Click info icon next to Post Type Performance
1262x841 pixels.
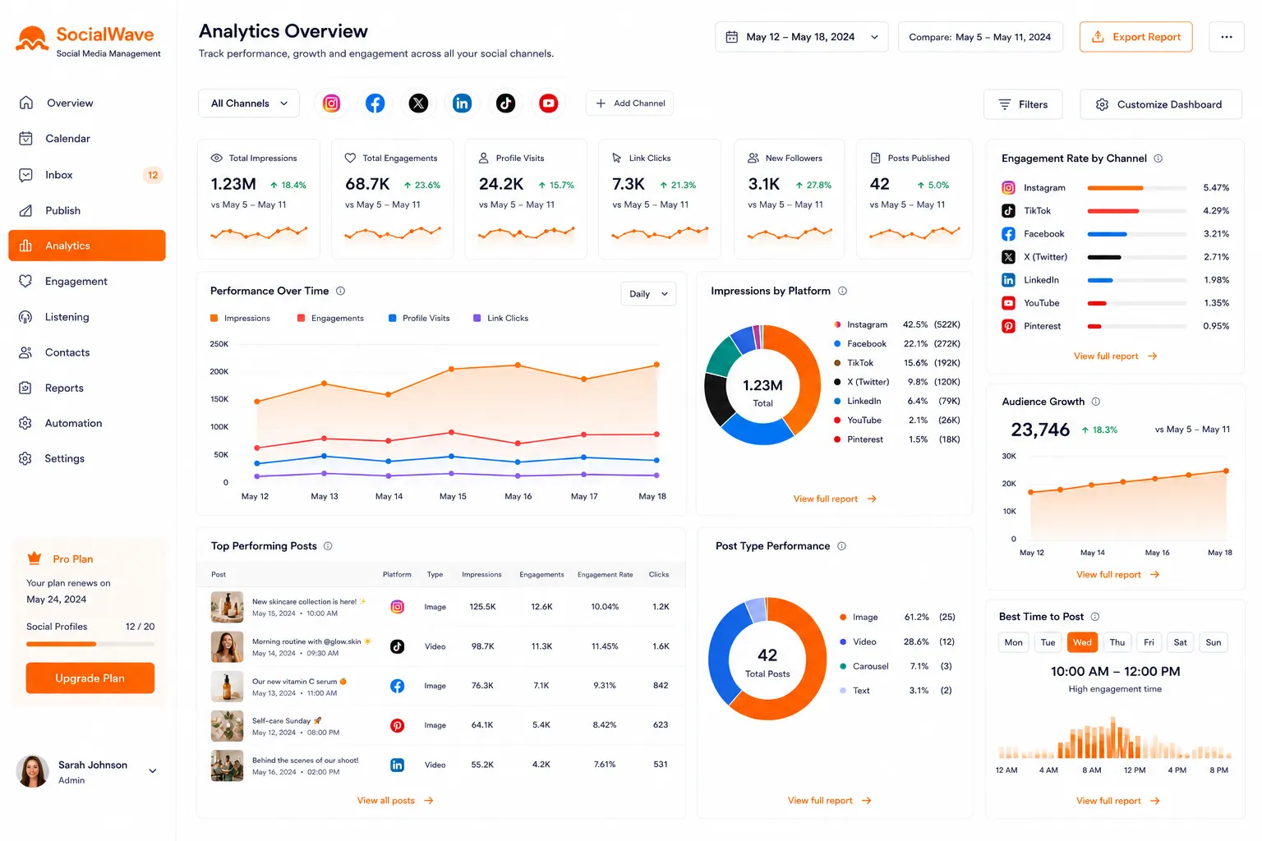coord(841,546)
